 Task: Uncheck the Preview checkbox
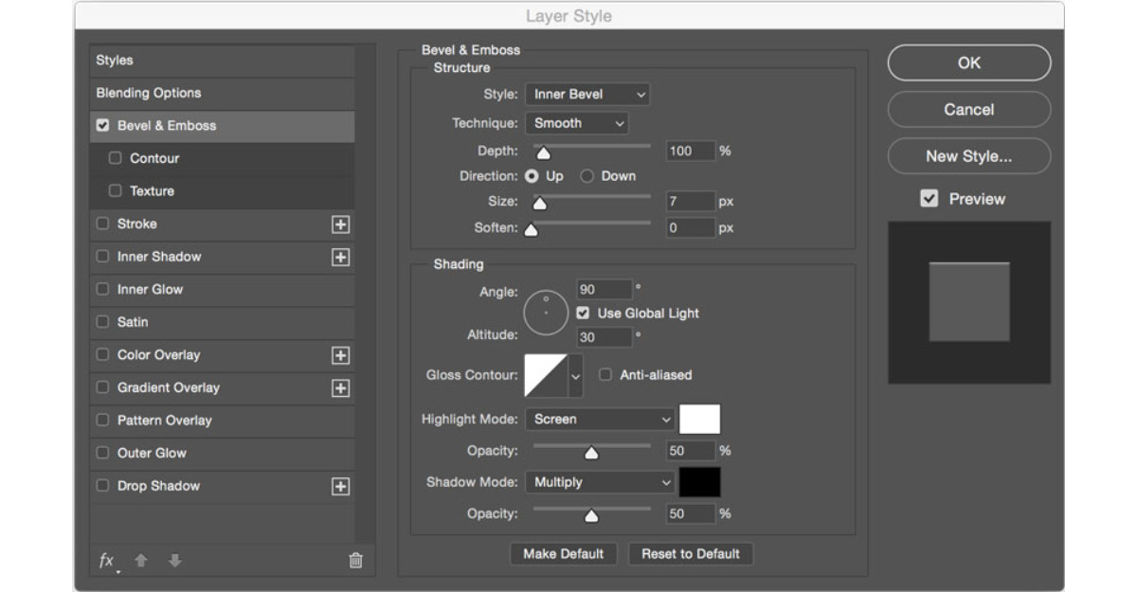(929, 199)
